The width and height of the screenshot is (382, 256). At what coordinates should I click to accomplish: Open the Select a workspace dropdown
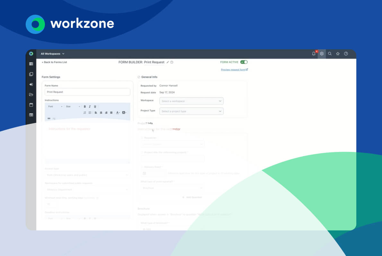[x=191, y=101]
